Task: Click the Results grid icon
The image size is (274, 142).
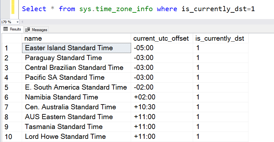Action: [x=5, y=29]
